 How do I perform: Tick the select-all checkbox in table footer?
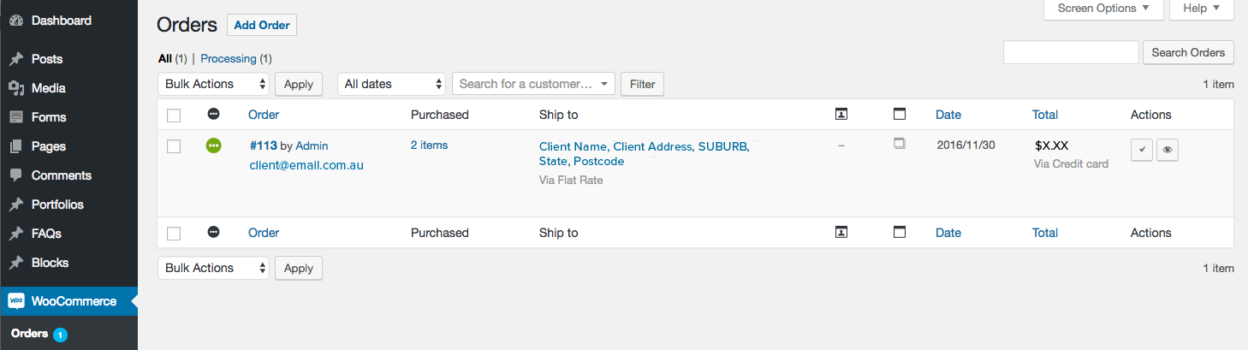coord(174,233)
